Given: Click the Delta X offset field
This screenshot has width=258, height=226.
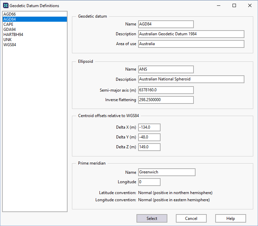Looking at the screenshot, I should tap(149, 127).
